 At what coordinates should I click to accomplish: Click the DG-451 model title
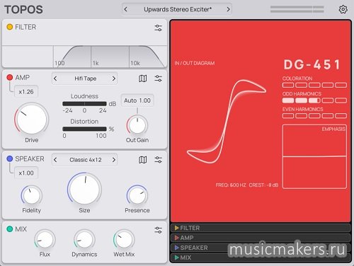312,64
